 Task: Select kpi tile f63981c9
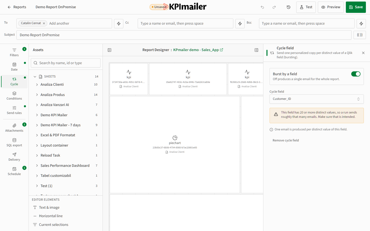246,79
